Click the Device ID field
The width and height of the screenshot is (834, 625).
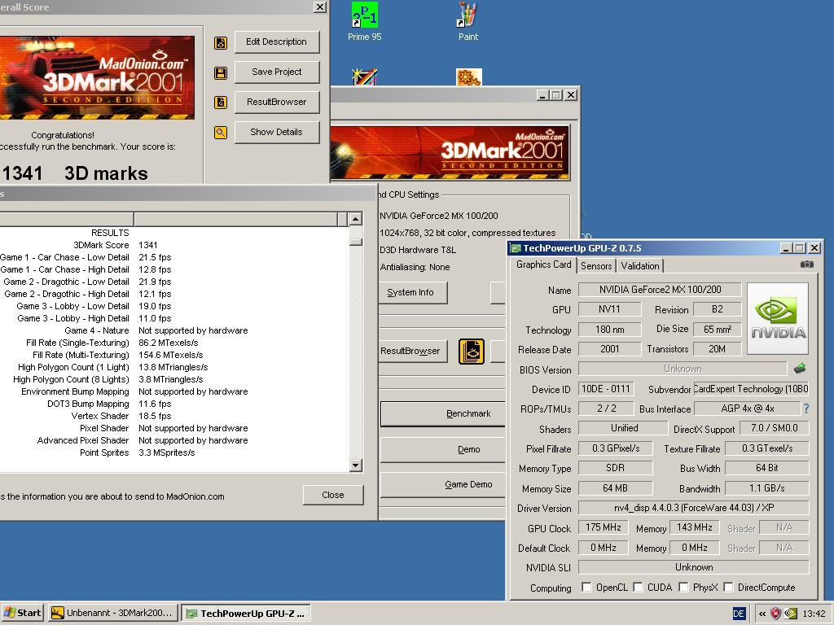pos(606,389)
